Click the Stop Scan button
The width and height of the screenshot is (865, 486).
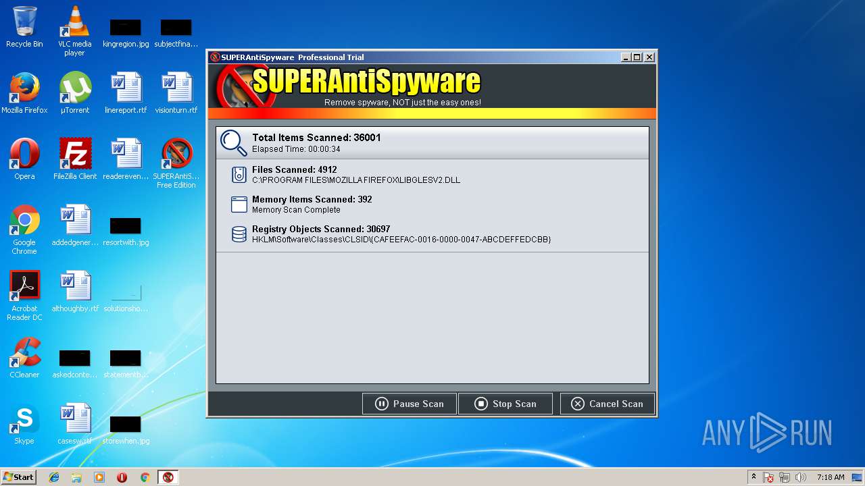pos(505,404)
